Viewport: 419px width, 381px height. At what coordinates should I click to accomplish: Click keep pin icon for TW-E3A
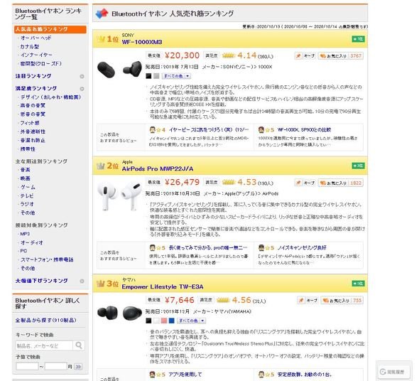coord(301,301)
